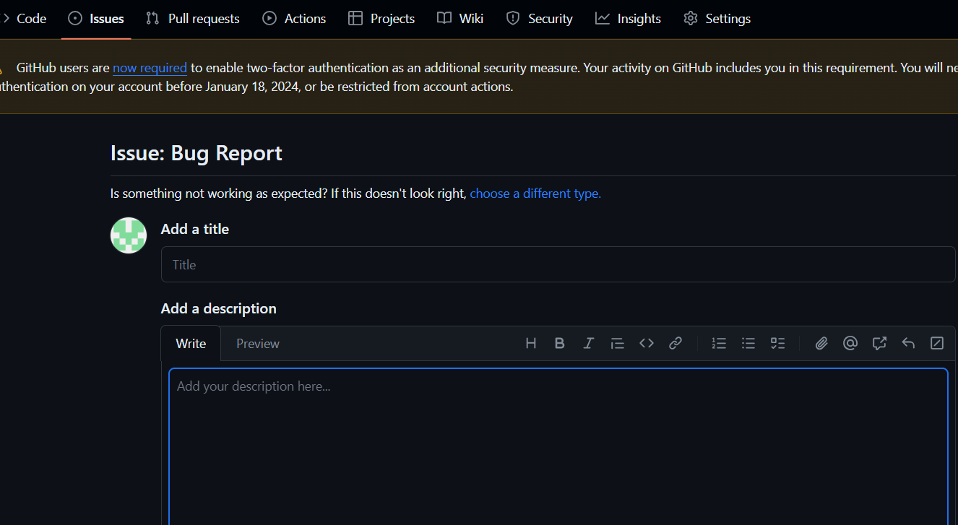The height and width of the screenshot is (525, 958).
Task: Switch to the Projects tab
Action: pos(381,19)
